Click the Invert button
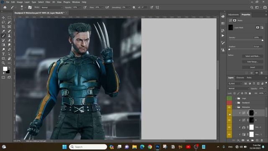 click(x=253, y=67)
